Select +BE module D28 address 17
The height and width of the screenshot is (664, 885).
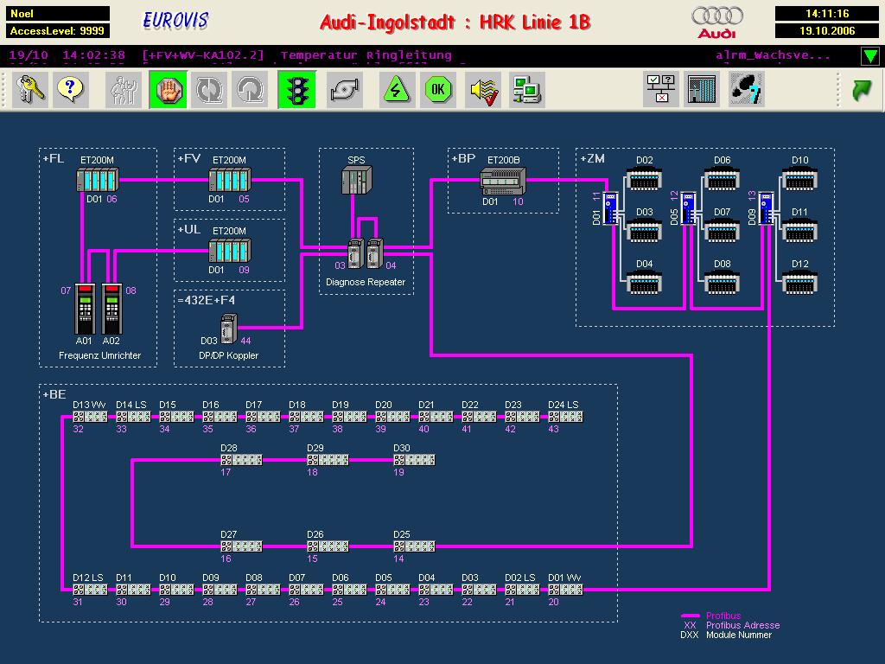[241, 460]
